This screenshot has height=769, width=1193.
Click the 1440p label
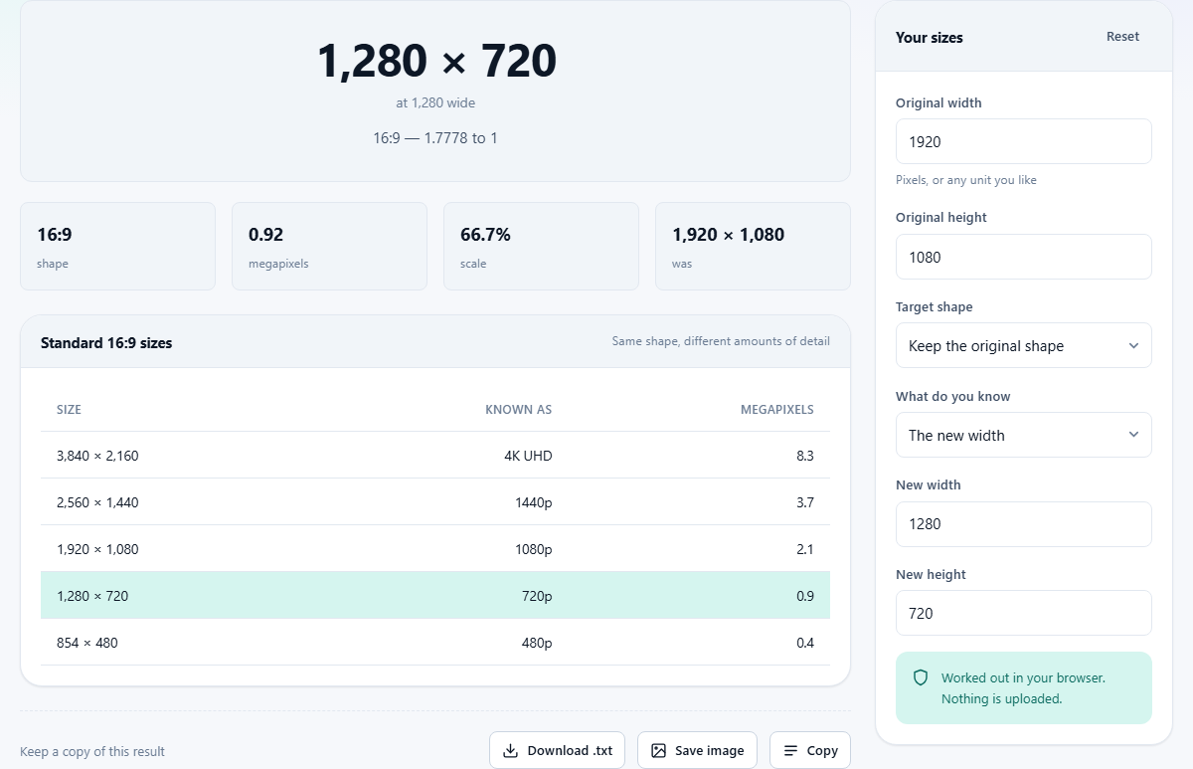(533, 502)
